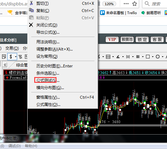Click the hash grid tool icon
Screen dimensions: 167x149
click(x=138, y=57)
